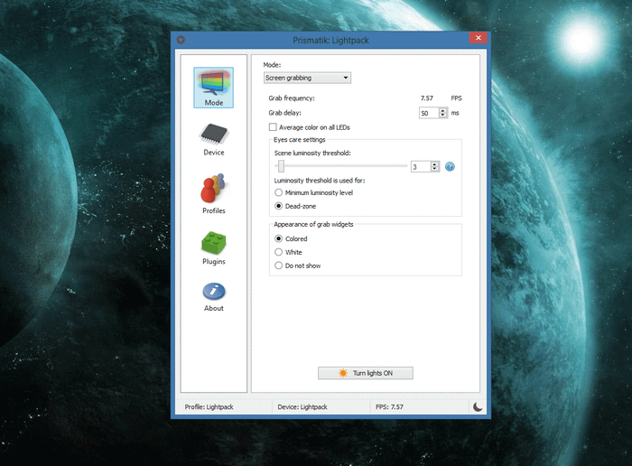The image size is (632, 466).
Task: Choose Colored grab widgets appearance
Action: pos(291,238)
